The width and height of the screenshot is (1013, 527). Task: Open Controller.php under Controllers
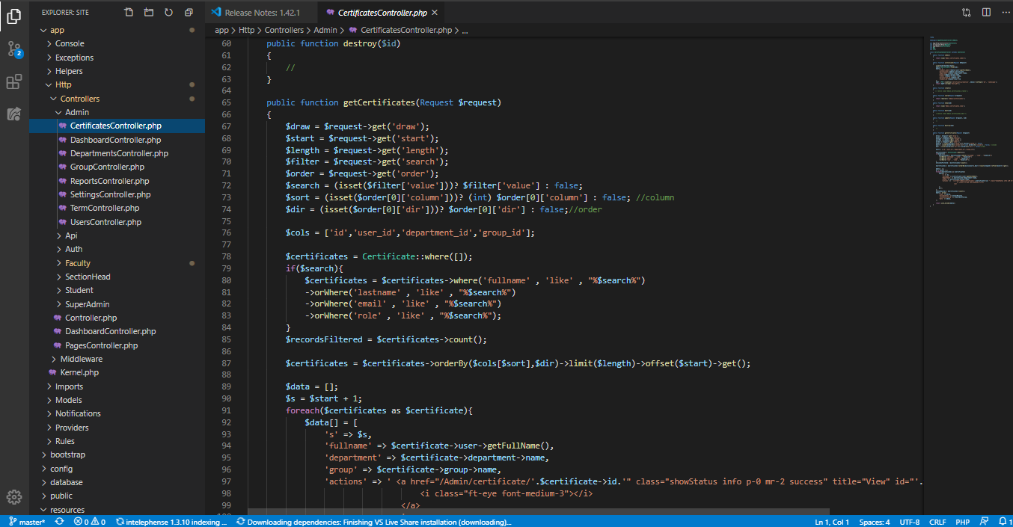pos(117,318)
